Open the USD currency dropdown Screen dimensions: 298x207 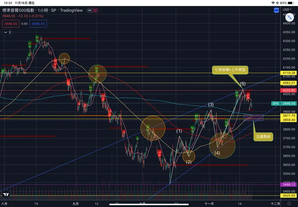tap(287, 9)
